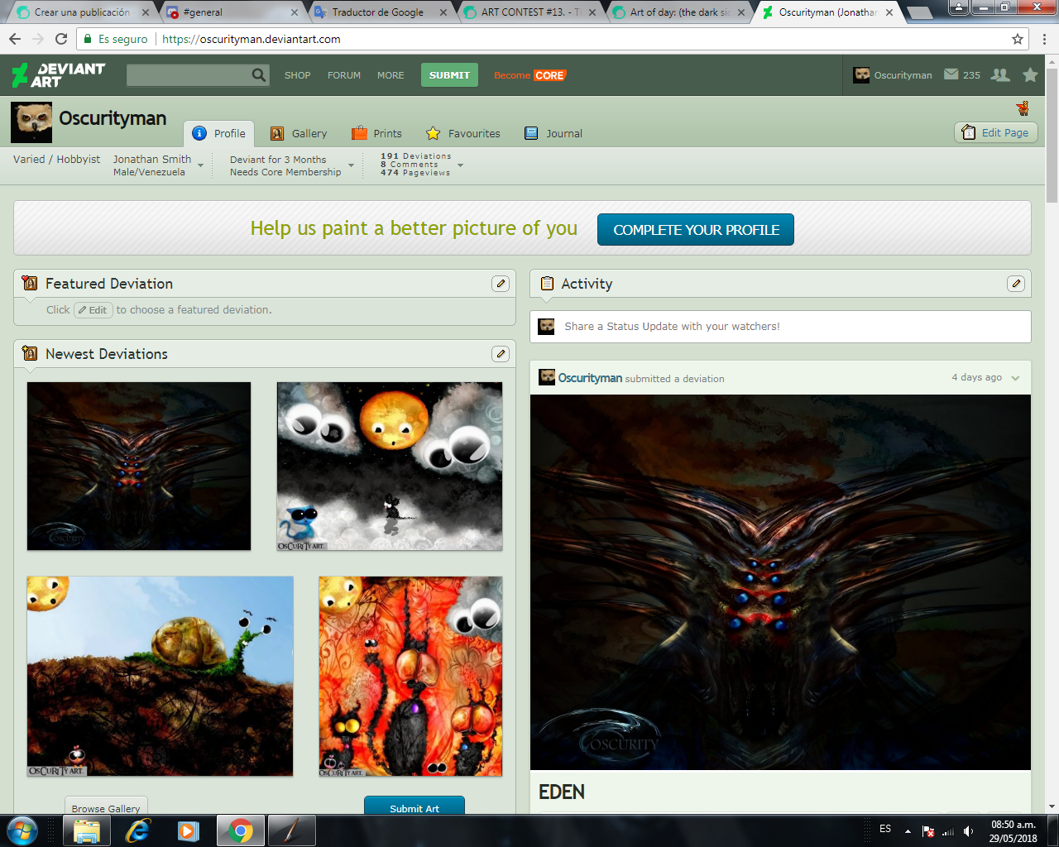Click the Edit Page button

(996, 132)
